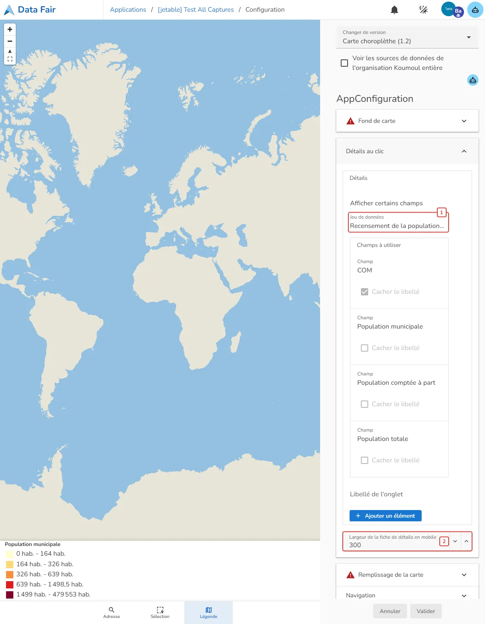
Task: Collapse the Détails au clic section
Action: (407, 151)
